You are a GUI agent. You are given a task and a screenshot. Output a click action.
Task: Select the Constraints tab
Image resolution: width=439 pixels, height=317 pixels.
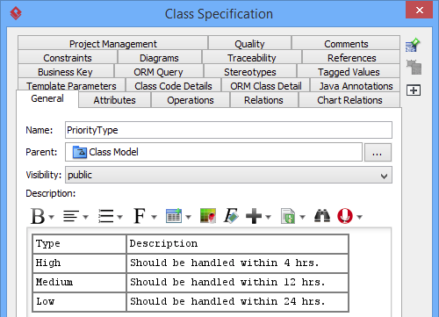pyautogui.click(x=68, y=58)
